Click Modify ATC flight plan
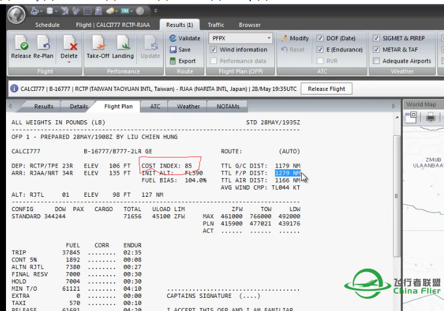Screen dimensions: 444x311 295,38
